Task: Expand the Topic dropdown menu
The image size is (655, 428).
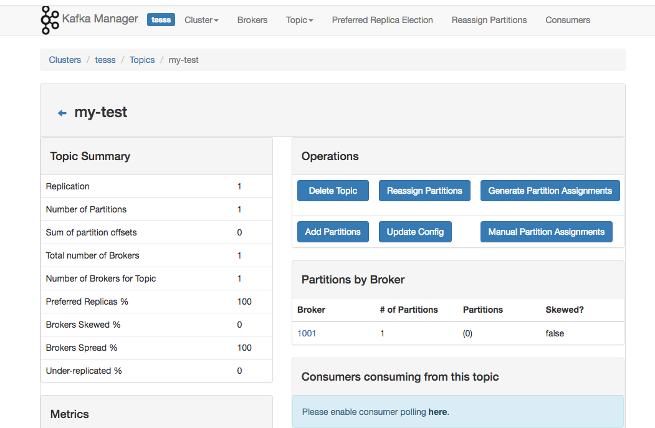Action: pyautogui.click(x=300, y=20)
